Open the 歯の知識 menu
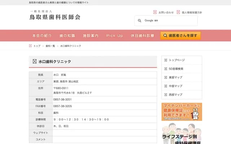 67,36
